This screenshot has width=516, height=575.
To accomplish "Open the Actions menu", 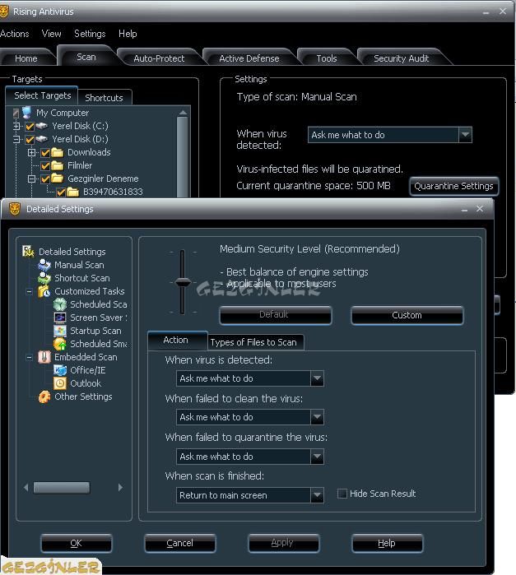I will point(14,34).
